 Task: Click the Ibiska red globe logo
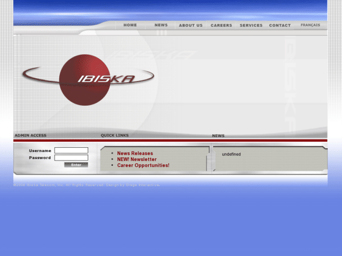click(x=88, y=80)
